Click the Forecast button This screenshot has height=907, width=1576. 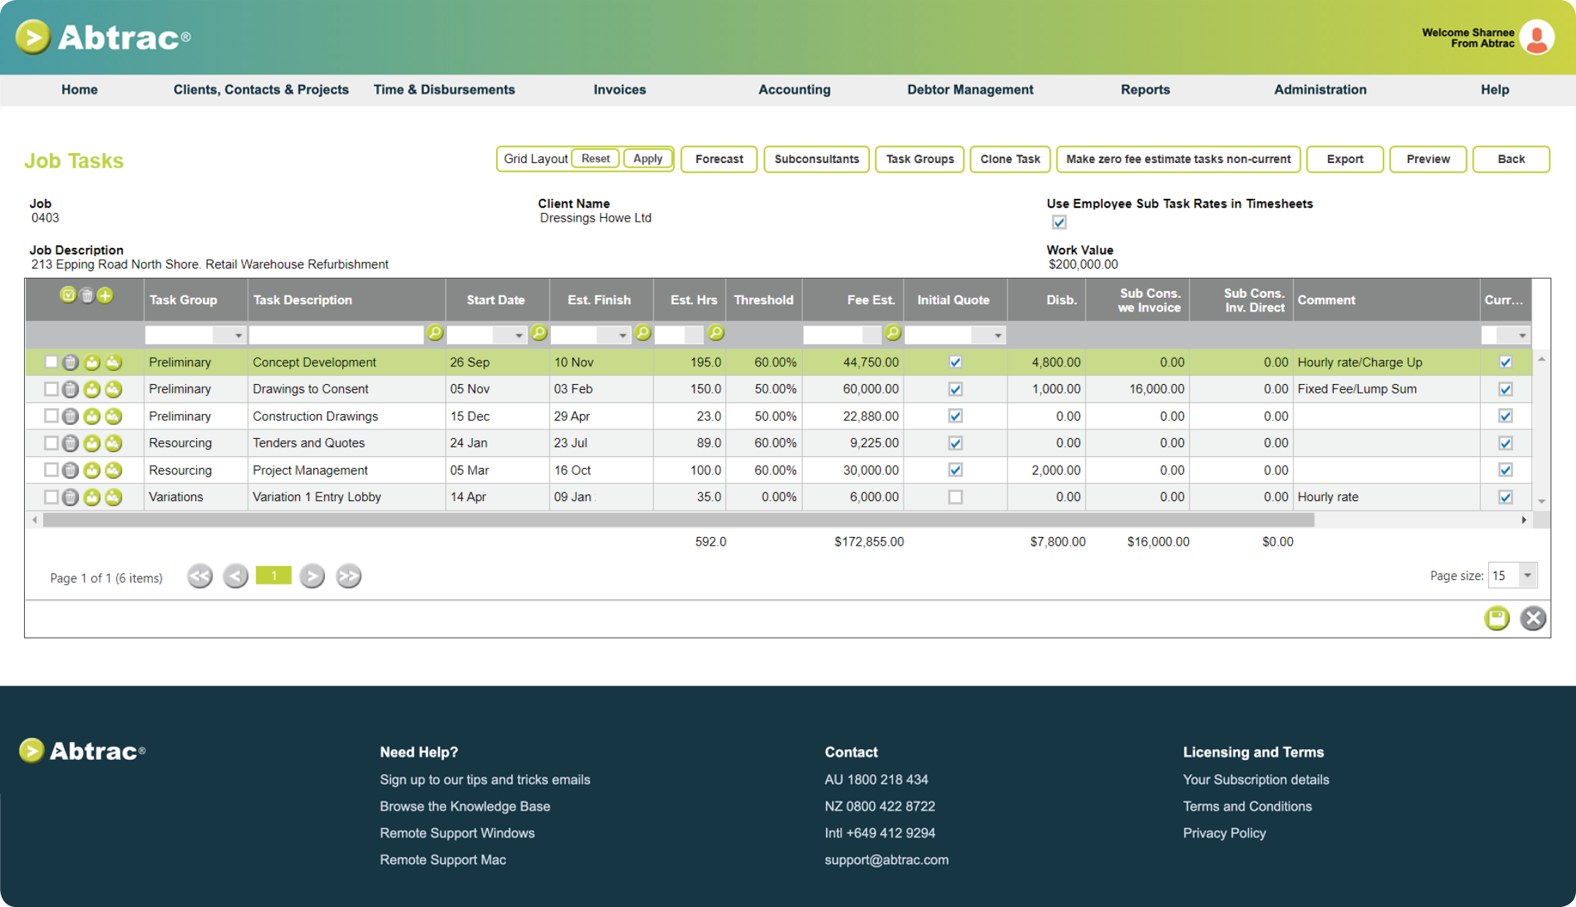tap(718, 159)
